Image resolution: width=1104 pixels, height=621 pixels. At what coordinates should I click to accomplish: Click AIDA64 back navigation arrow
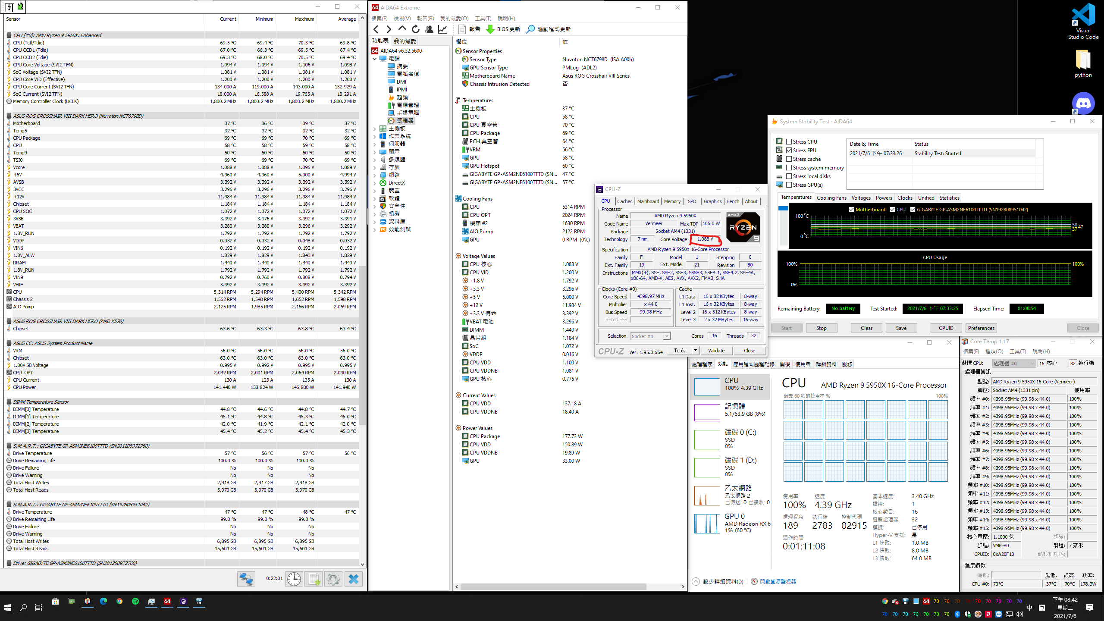pyautogui.click(x=376, y=29)
